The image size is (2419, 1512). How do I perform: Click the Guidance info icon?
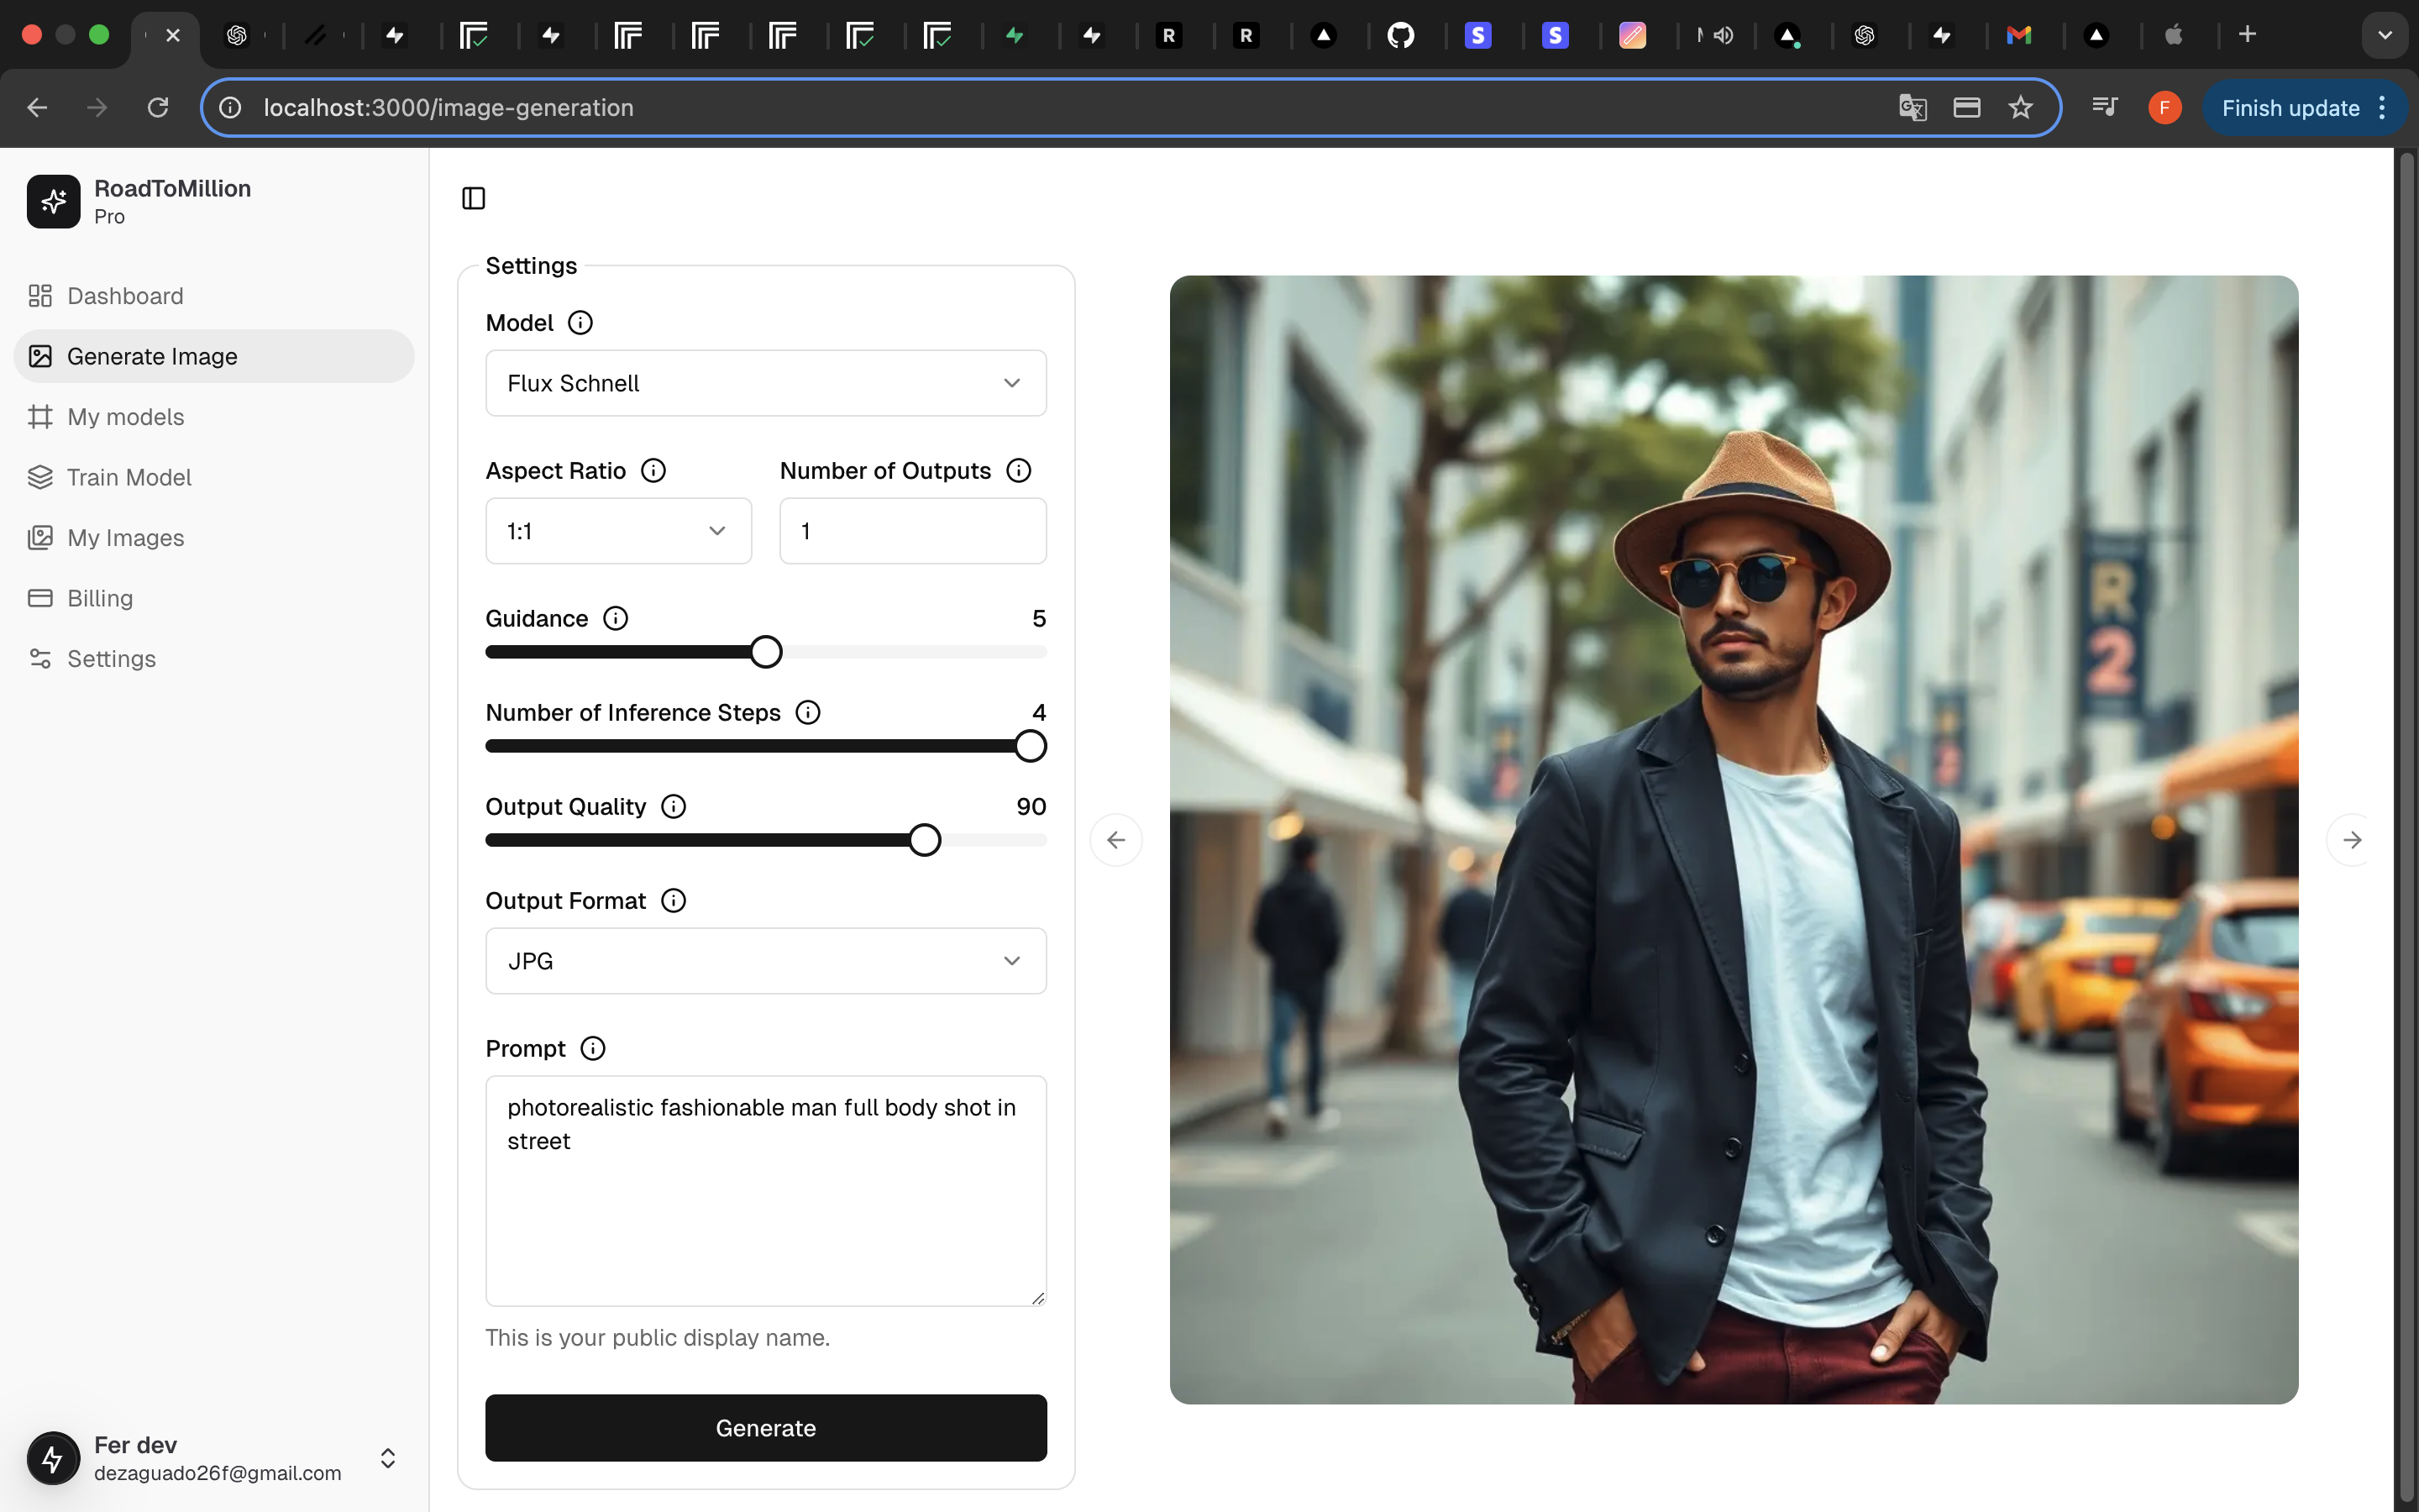(x=616, y=619)
